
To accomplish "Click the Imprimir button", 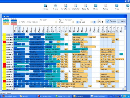I will coord(121,21).
